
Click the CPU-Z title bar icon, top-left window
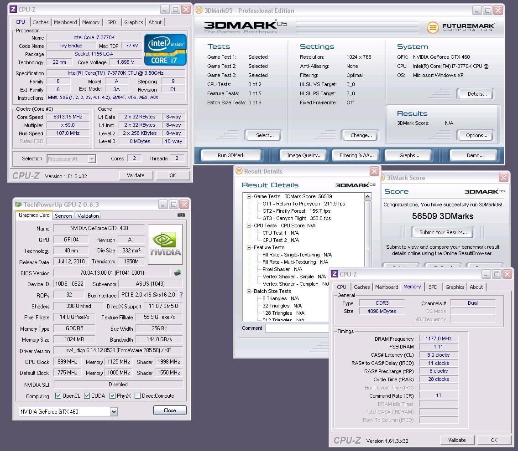(x=13, y=9)
